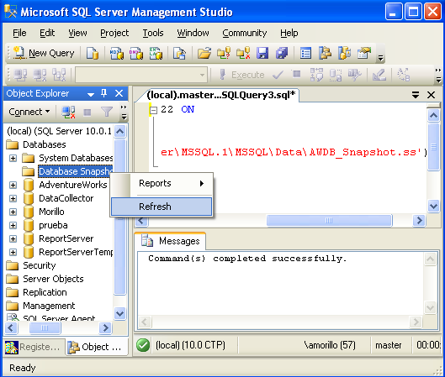Image resolution: width=445 pixels, height=377 pixels.
Task: Click the Database Engine Query icon
Action: tap(93, 53)
